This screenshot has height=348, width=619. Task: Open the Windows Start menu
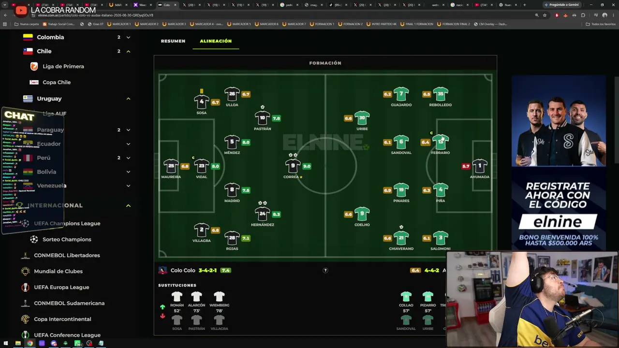(x=6, y=344)
